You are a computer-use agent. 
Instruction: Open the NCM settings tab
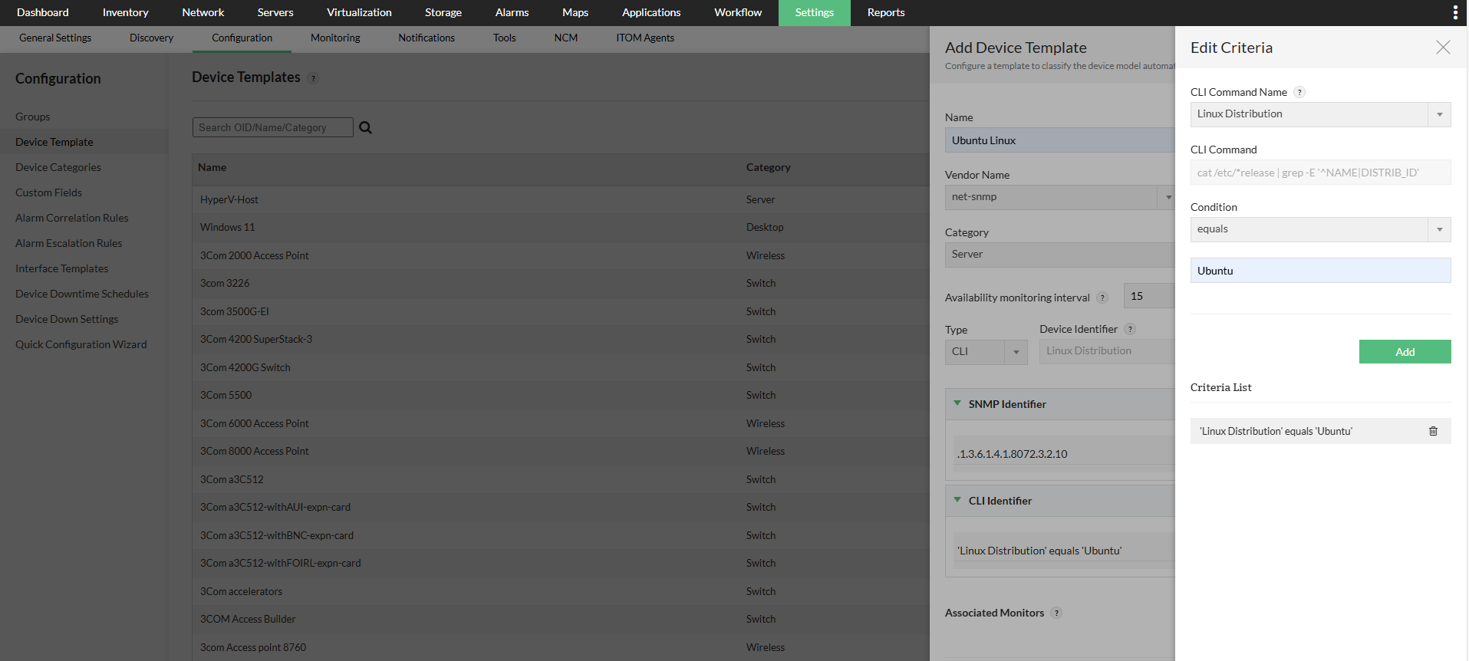(566, 38)
